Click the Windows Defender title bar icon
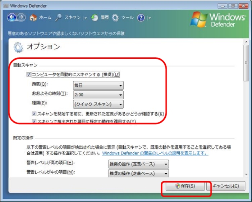Viewport: 252px width, 202px height. [x=5, y=6]
